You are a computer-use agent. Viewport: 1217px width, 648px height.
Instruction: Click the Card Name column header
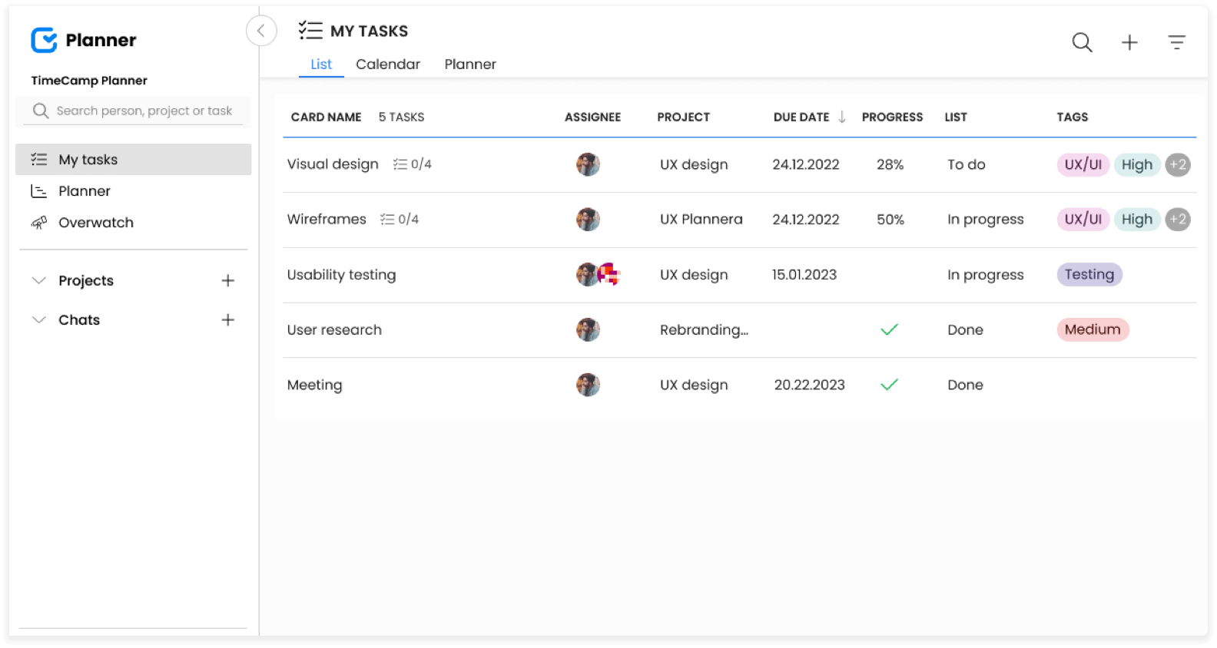tap(326, 117)
